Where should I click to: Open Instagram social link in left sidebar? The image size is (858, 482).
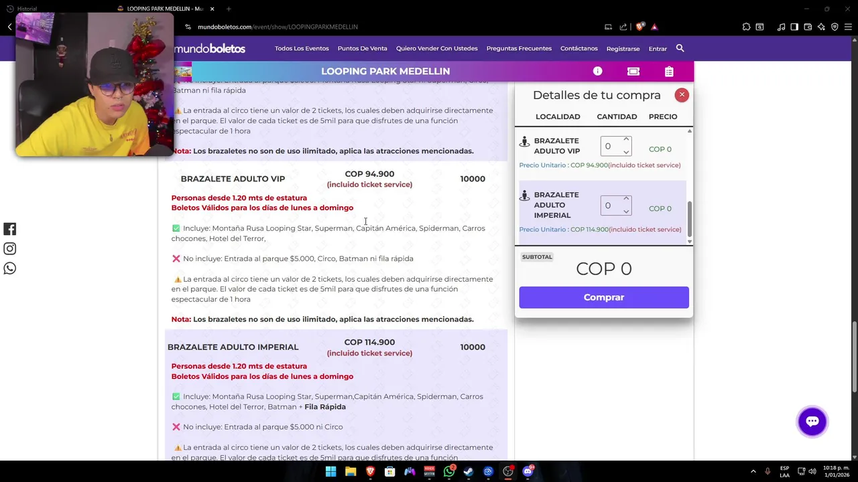tap(10, 248)
